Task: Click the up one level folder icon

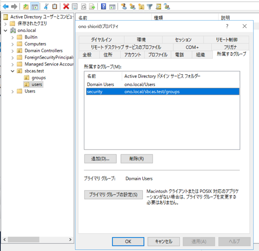Action: point(26,6)
